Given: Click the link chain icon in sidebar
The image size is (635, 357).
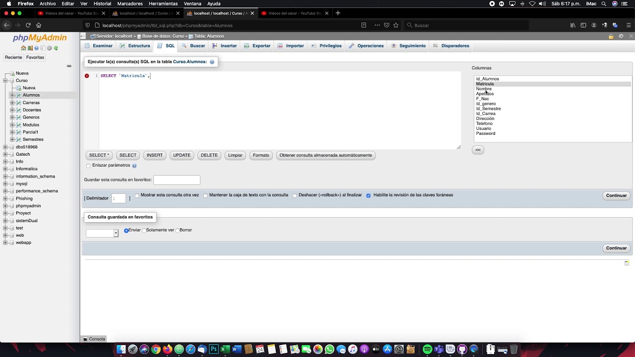Looking at the screenshot, I should click(69, 66).
